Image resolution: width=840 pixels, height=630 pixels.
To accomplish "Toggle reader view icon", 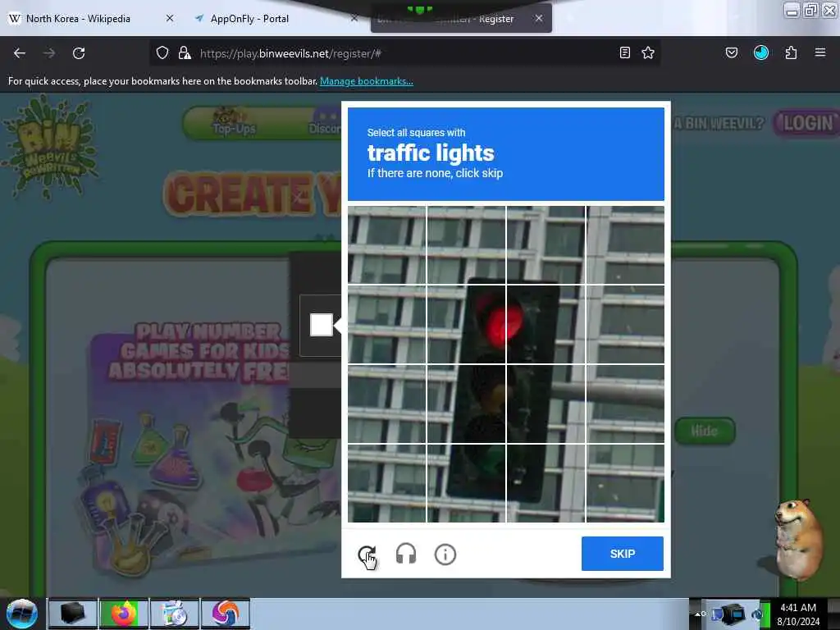I will (624, 52).
